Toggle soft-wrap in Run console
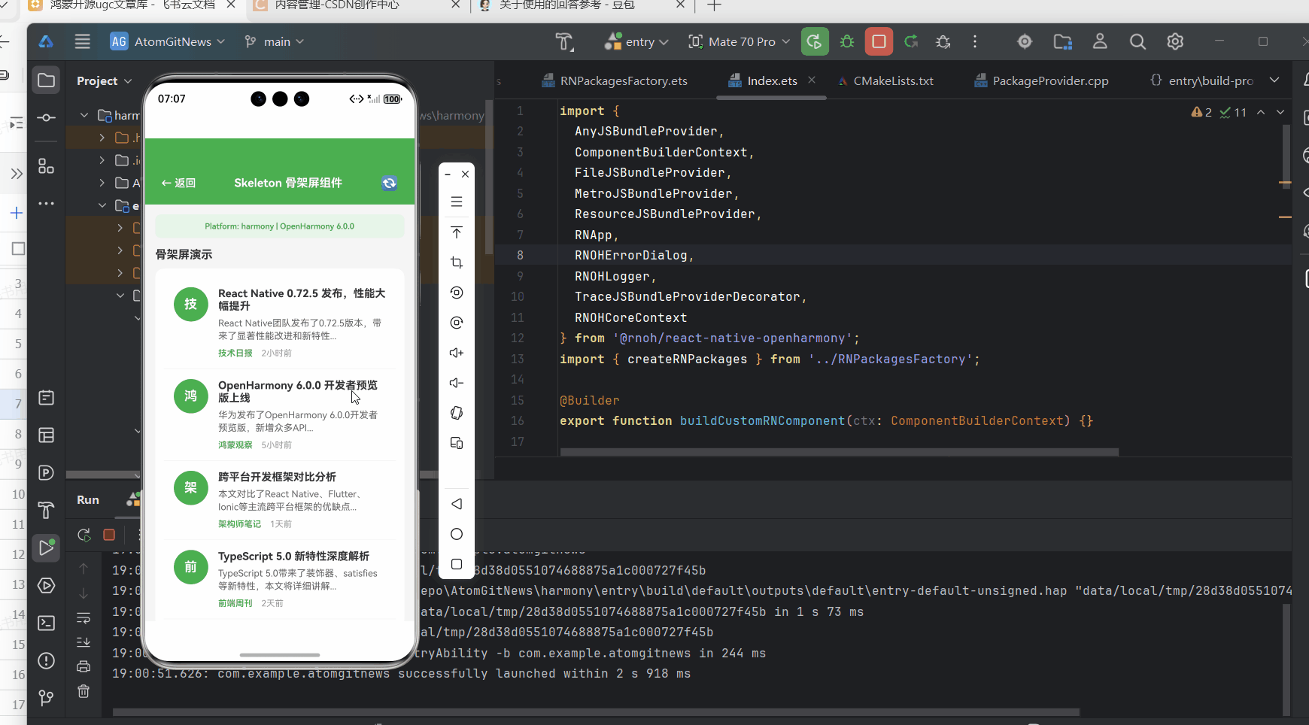This screenshot has width=1309, height=725. click(x=84, y=618)
